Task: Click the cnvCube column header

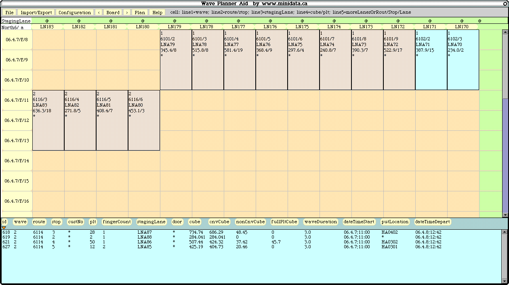Action: (219, 222)
